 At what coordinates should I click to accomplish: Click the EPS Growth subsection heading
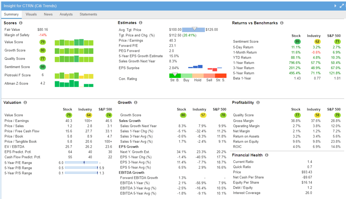pyautogui.click(x=129, y=147)
